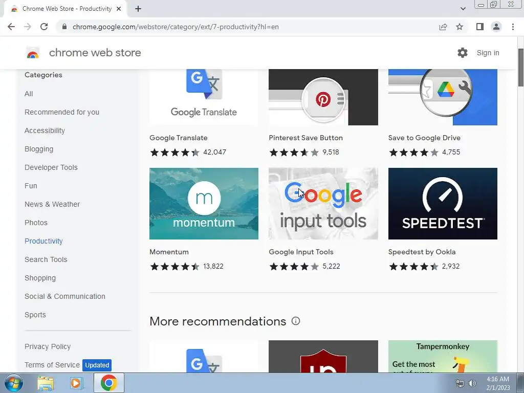524x393 pixels.
Task: Click the Updated badge
Action: pyautogui.click(x=97, y=365)
